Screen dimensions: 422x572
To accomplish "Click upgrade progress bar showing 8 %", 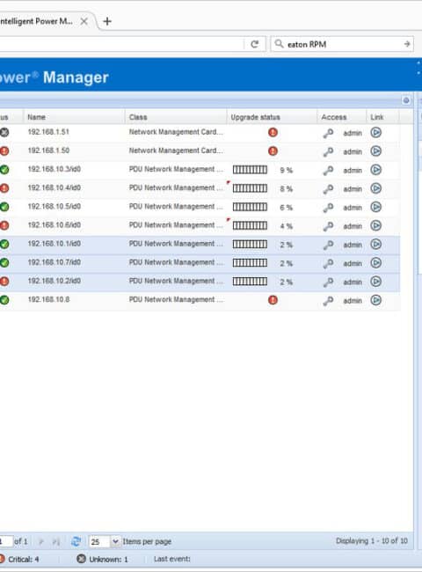I will (x=250, y=188).
